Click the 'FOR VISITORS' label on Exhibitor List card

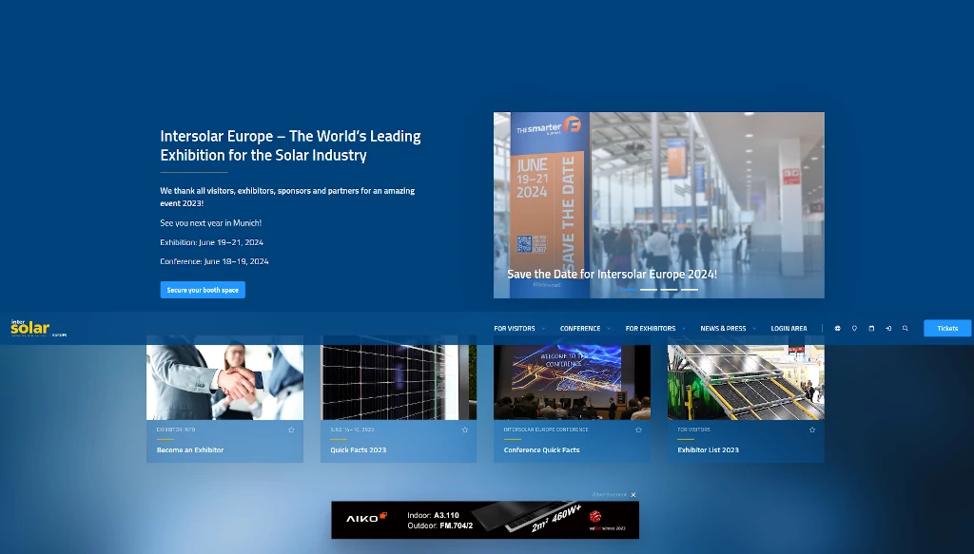click(693, 430)
